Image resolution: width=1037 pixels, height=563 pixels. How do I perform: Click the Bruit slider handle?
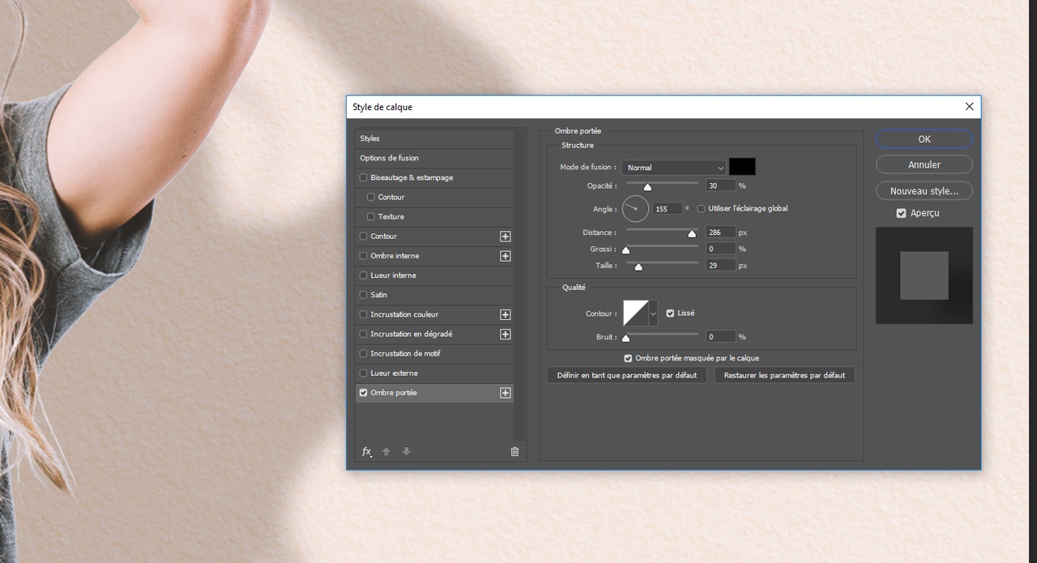point(625,338)
